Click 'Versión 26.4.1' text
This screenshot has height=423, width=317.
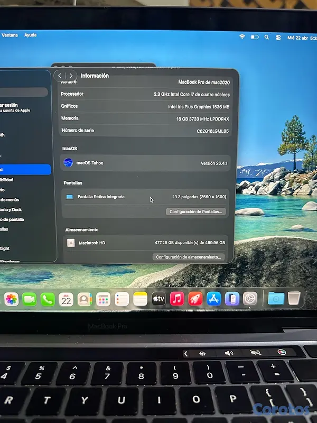214,163
